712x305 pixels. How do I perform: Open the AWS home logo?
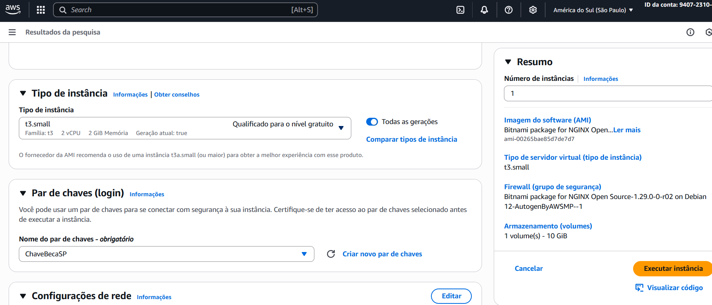[x=13, y=10]
